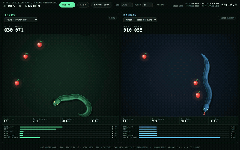The height and width of the screenshot is (150, 240).
Task: Click the TYPED DECISION LAB / SNAKE BENCHMARK header
Action: tap(30, 3)
